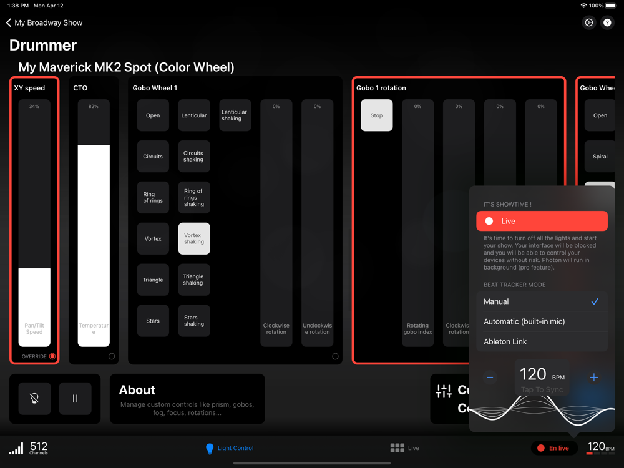This screenshot has width=624, height=468.
Task: Adjust the Rotating gobo index slider
Action: (x=417, y=223)
